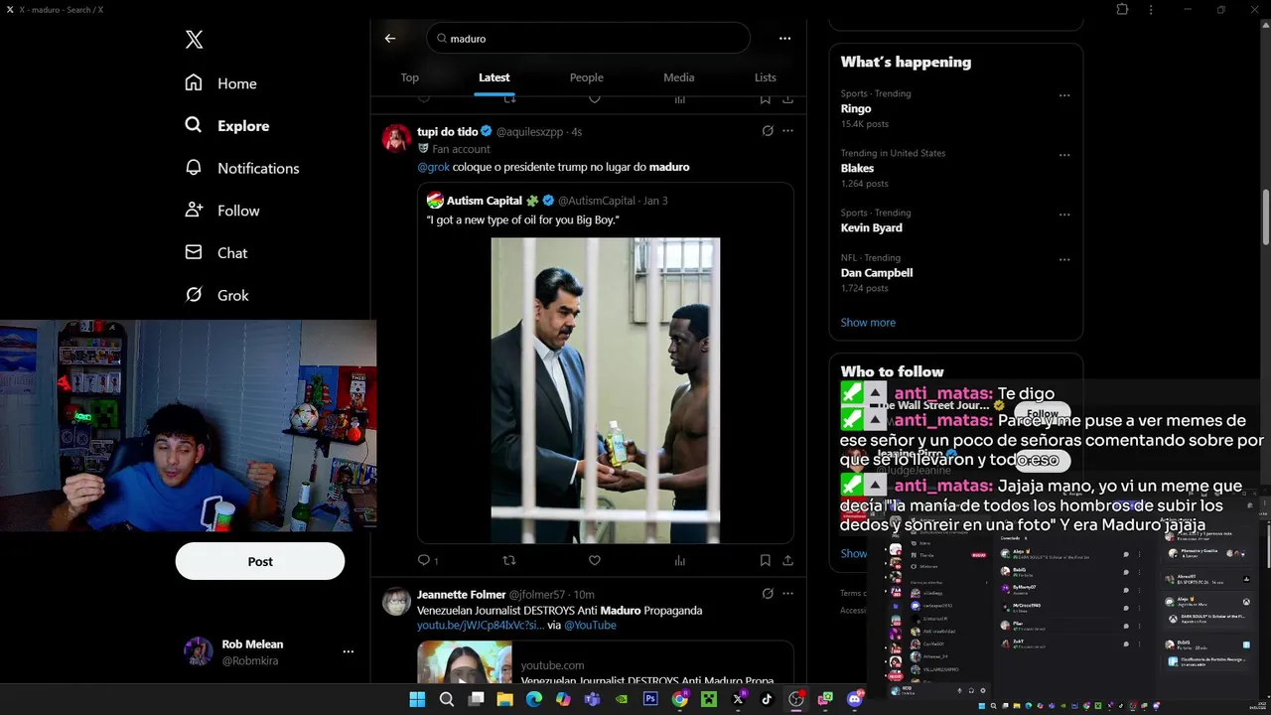Open more options for Dan Campbell trend

1064,259
